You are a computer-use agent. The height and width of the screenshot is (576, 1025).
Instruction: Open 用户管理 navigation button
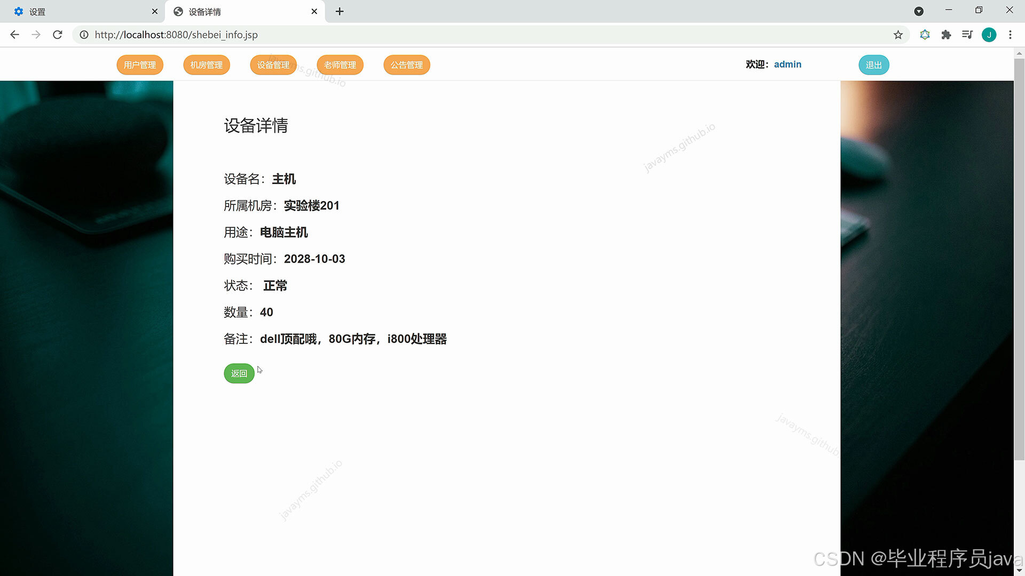[x=140, y=65]
